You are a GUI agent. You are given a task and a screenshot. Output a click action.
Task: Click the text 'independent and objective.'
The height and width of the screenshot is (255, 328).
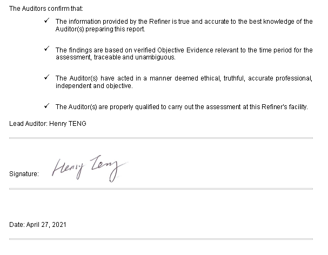[x=94, y=86]
